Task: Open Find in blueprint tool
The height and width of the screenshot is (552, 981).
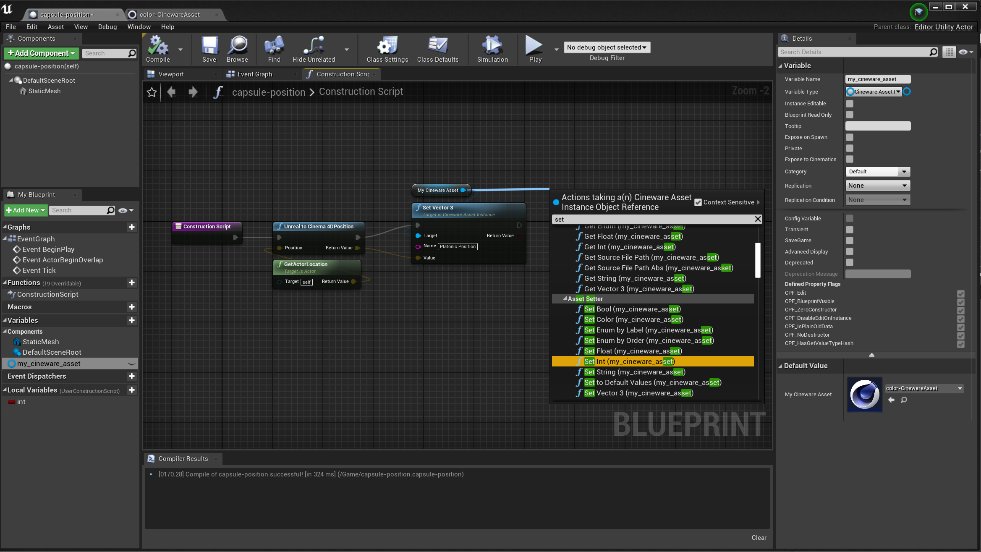Action: (274, 49)
